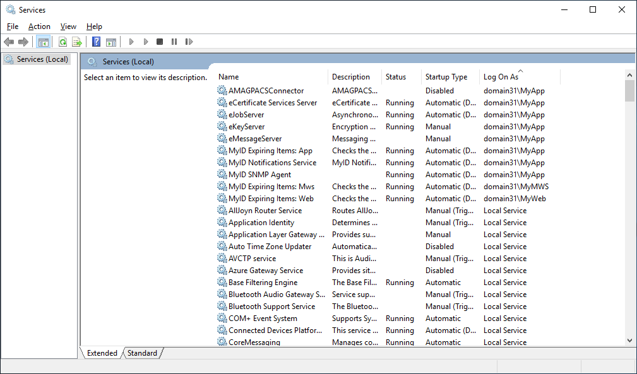Click the Running status of eKeyServer
637x374 pixels.
pyautogui.click(x=400, y=127)
